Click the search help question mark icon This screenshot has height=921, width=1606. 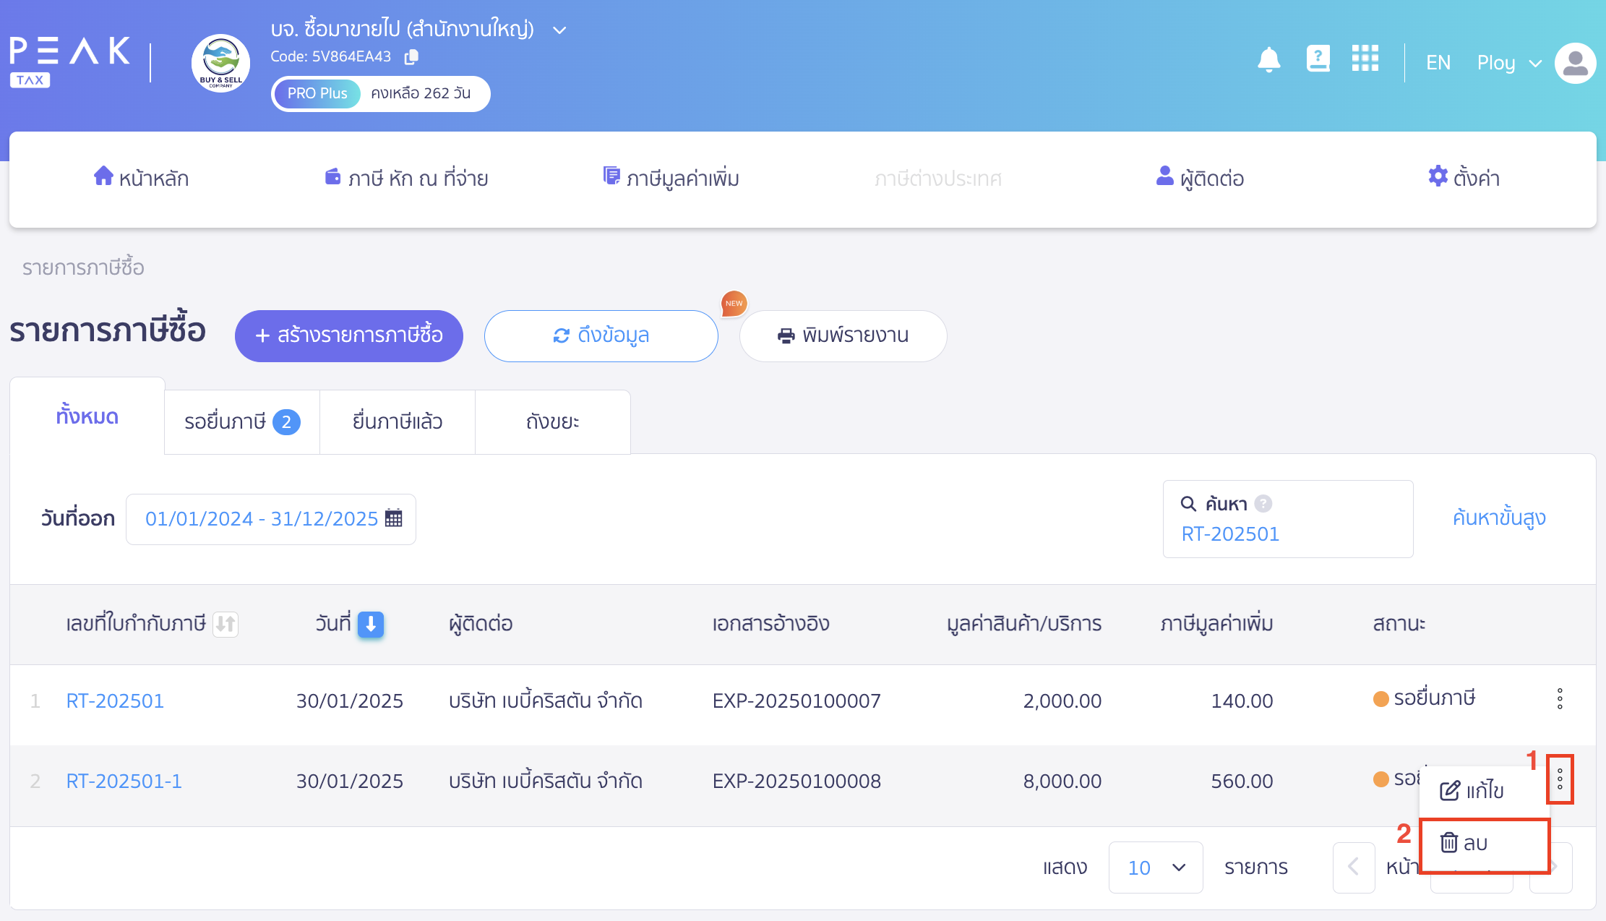point(1263,503)
